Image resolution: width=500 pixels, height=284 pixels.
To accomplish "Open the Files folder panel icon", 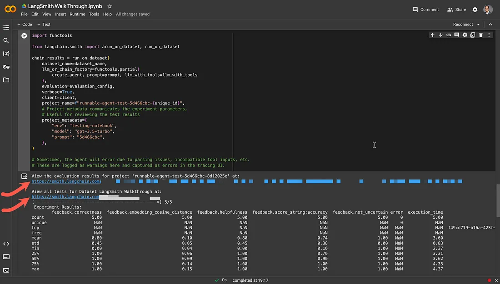I will point(6,80).
